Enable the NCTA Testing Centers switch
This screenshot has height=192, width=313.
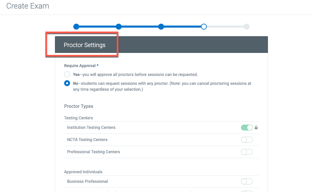[x=247, y=140]
